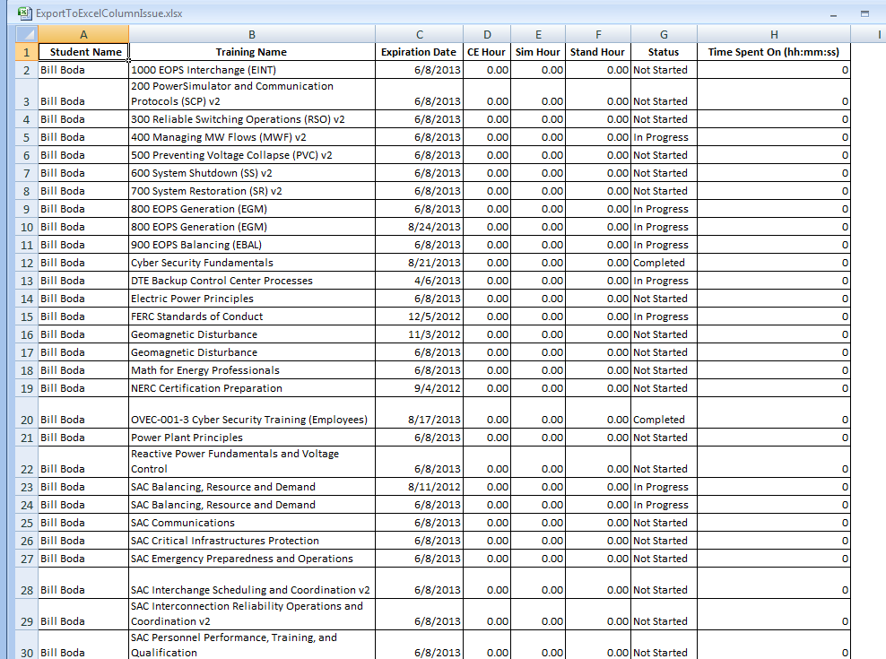Select the expiration date cell '8/17/2013'
This screenshot has height=659, width=886.
[x=420, y=412]
